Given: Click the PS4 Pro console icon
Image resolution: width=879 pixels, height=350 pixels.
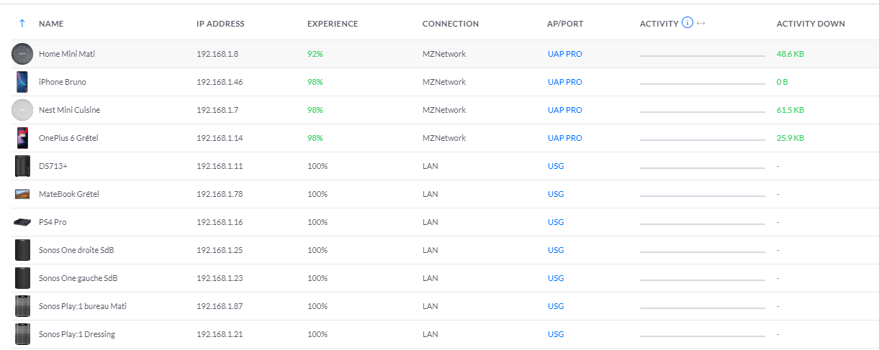Looking at the screenshot, I should click(x=22, y=222).
